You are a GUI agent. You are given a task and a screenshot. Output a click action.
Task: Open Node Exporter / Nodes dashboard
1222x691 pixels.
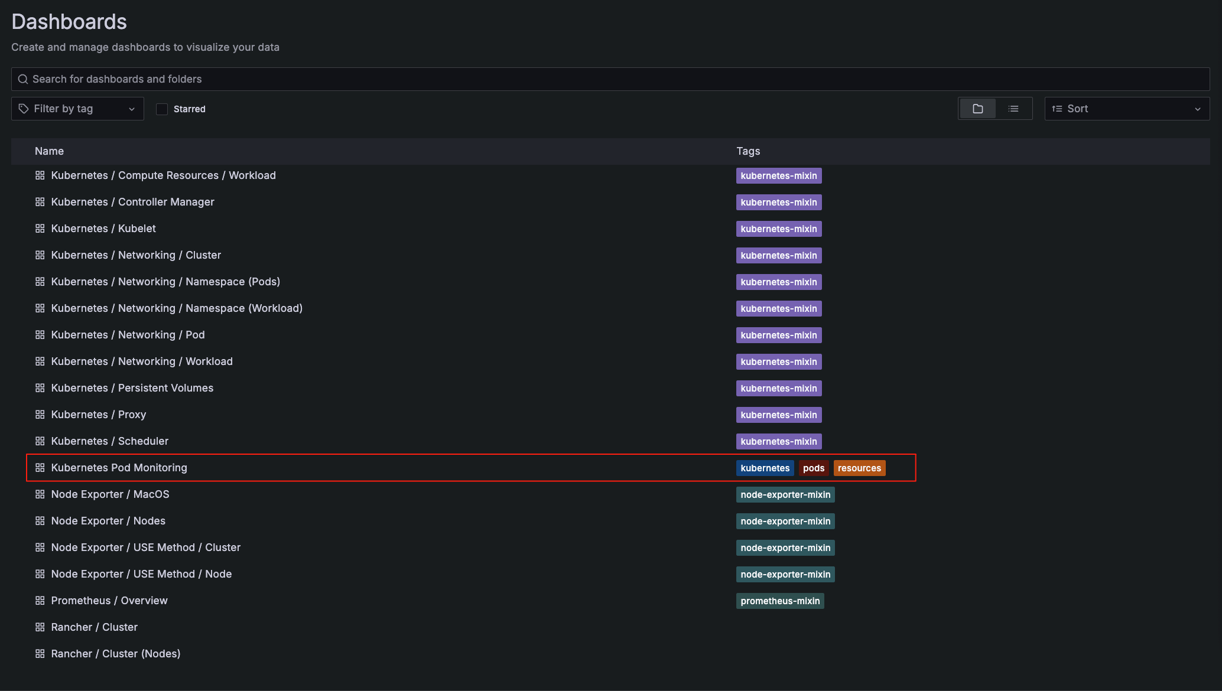click(x=108, y=521)
